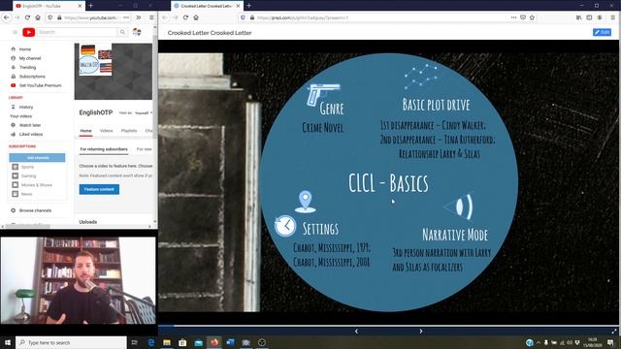This screenshot has width=621, height=349.
Task: Reload the YouTube browser page
Action: (x=27, y=17)
